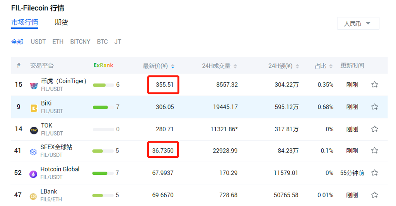Image resolution: width=396 pixels, height=206 pixels.
Task: Click the BiKi exchange logo
Action: click(34, 108)
